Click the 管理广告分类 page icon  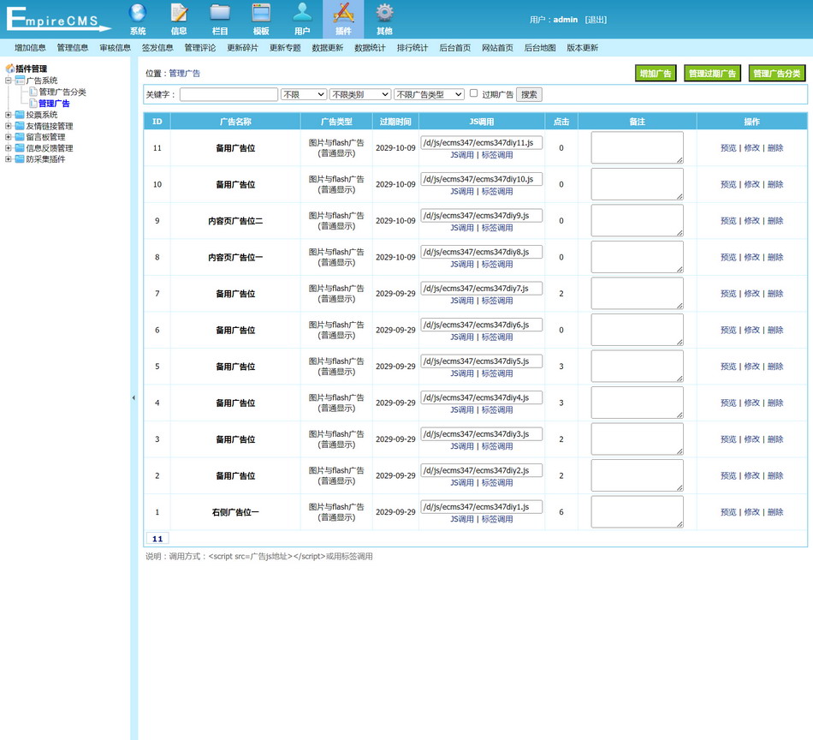[x=33, y=92]
